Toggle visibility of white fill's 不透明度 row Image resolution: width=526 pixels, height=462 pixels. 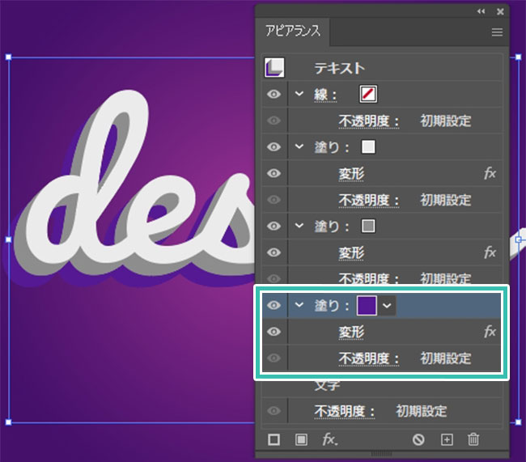274,200
